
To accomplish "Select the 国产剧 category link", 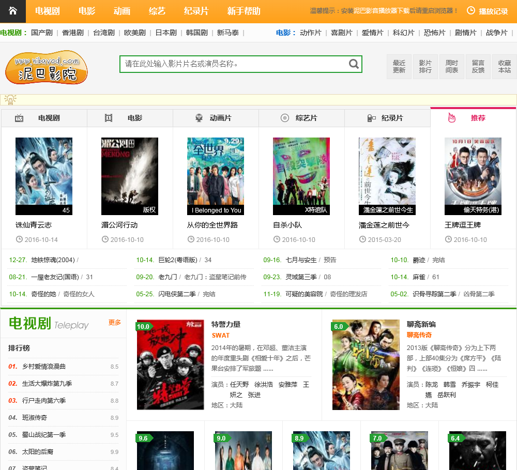I will tap(41, 33).
